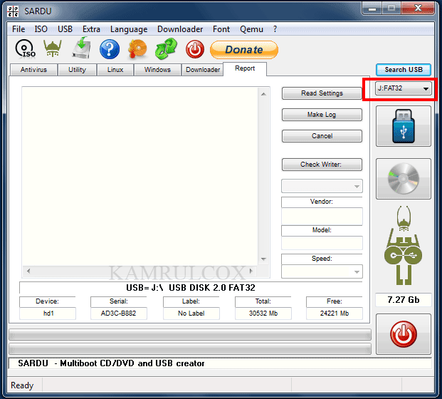Switch to the Antivirus tab
442x399 pixels.
point(33,70)
